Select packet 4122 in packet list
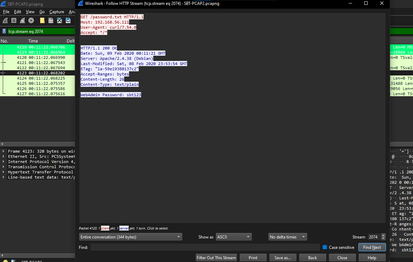Viewport: 413px width, 262px height. click(37, 68)
